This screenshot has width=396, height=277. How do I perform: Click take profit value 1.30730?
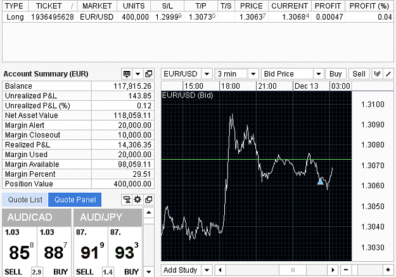pos(201,17)
